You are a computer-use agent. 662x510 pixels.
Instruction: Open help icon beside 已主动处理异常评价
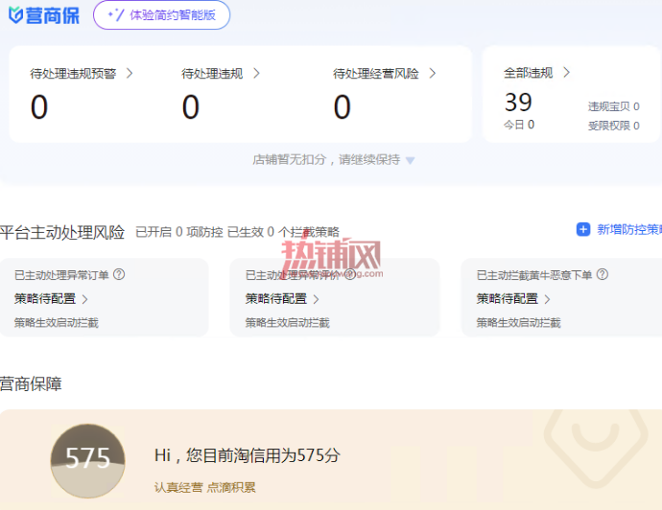(x=350, y=274)
